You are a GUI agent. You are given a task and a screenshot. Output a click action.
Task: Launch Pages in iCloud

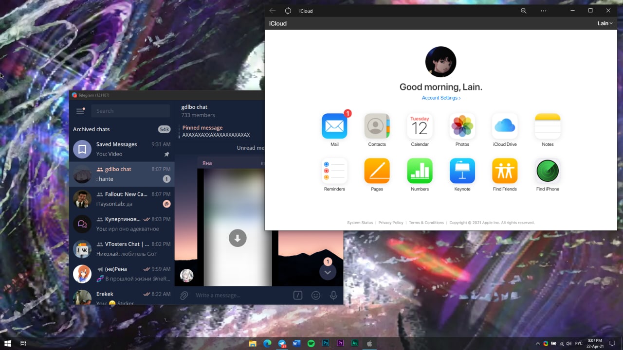click(377, 171)
